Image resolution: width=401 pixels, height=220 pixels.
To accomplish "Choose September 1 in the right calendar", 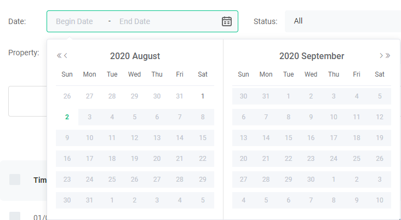I will click(x=288, y=96).
